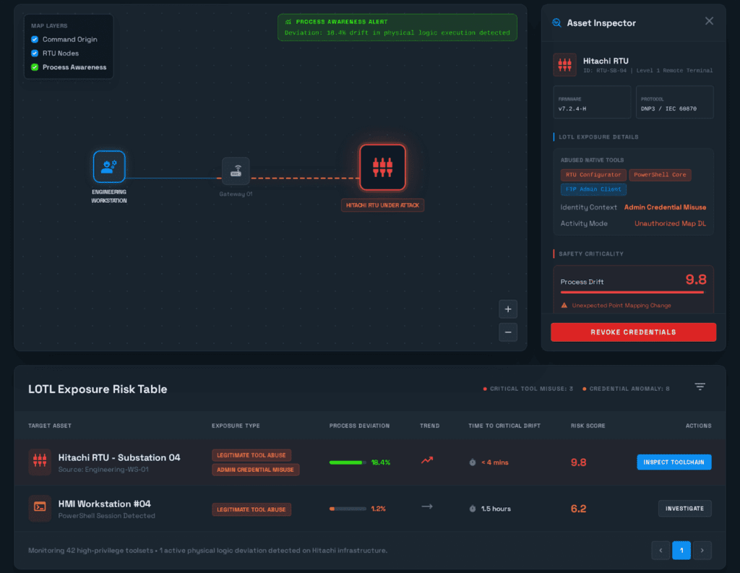Click the Hitachi RTU icon in Asset Inspector
Viewport: 740px width, 573px height.
point(564,64)
